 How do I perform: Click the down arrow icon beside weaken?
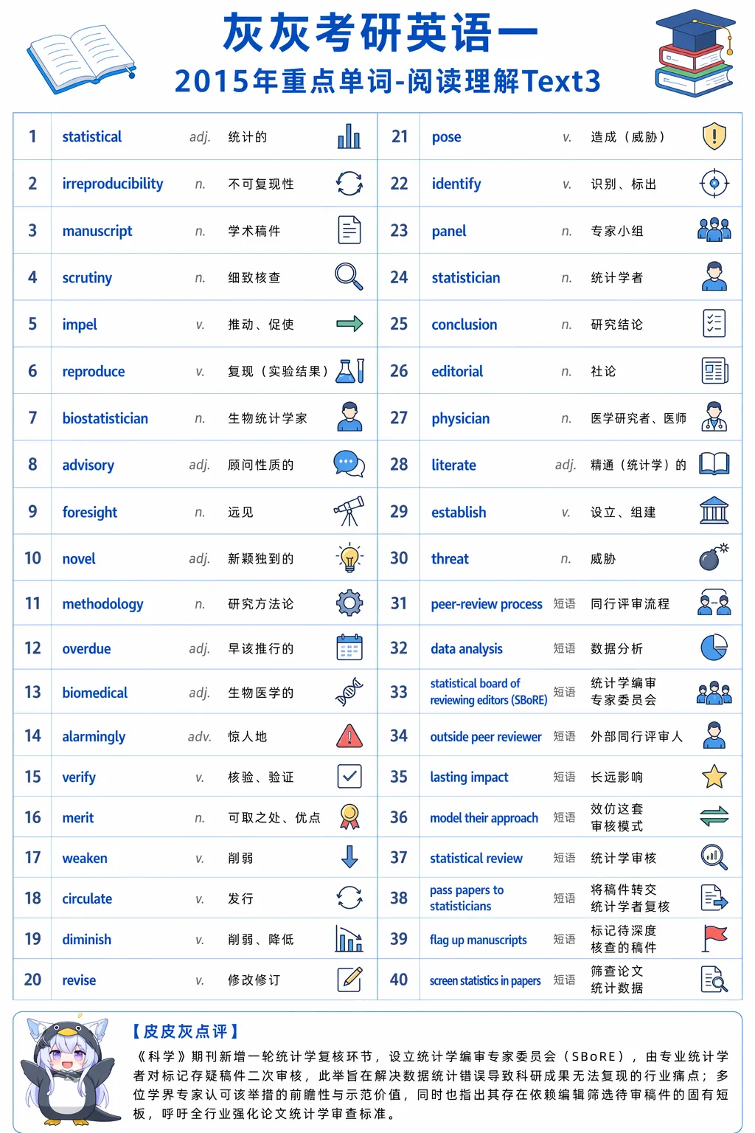tap(349, 857)
